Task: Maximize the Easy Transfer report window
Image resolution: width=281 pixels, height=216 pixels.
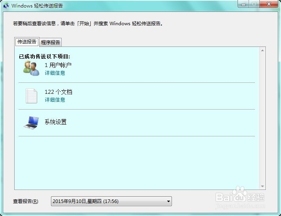Action: point(254,4)
